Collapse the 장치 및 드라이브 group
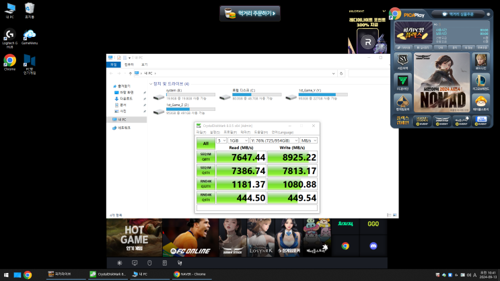500x281 pixels. (151, 84)
